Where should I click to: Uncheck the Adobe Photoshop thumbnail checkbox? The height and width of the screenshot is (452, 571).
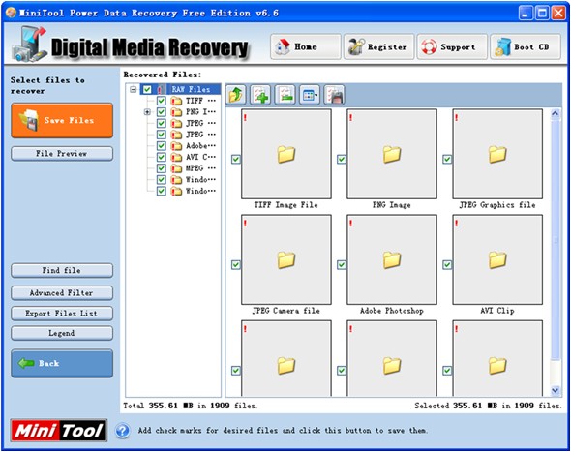pos(342,265)
